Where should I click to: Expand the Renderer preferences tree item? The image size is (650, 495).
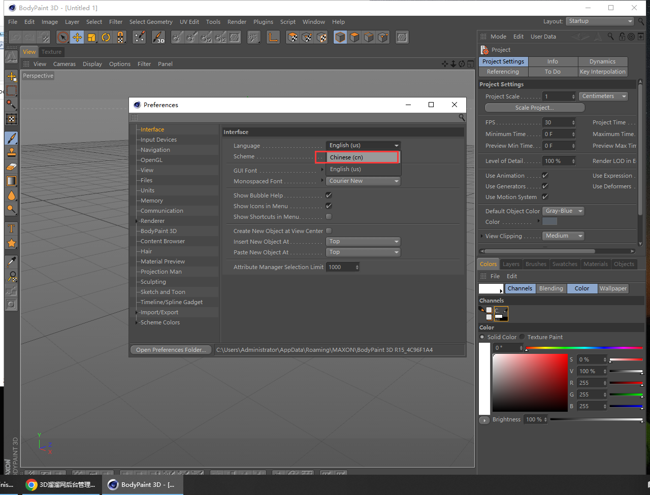tap(137, 221)
